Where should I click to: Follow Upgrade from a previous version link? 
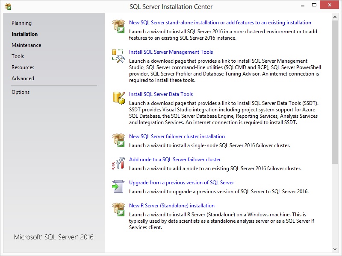[181, 183]
